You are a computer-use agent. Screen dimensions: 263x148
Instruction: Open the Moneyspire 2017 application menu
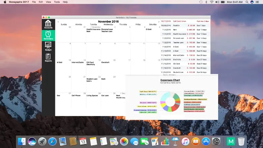(19, 2)
